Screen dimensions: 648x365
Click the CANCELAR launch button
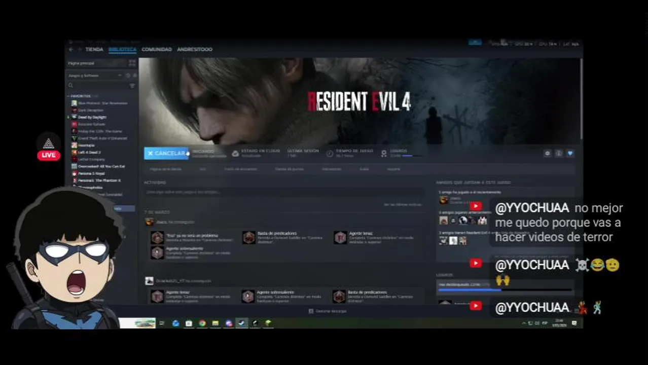pos(166,153)
